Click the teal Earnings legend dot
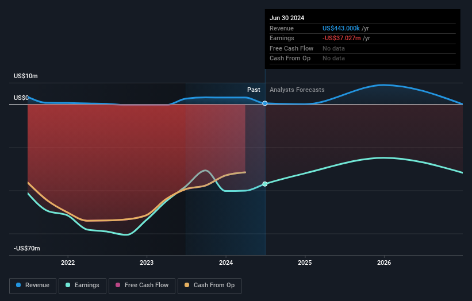Viewport: 472px width, 301px height. point(68,285)
